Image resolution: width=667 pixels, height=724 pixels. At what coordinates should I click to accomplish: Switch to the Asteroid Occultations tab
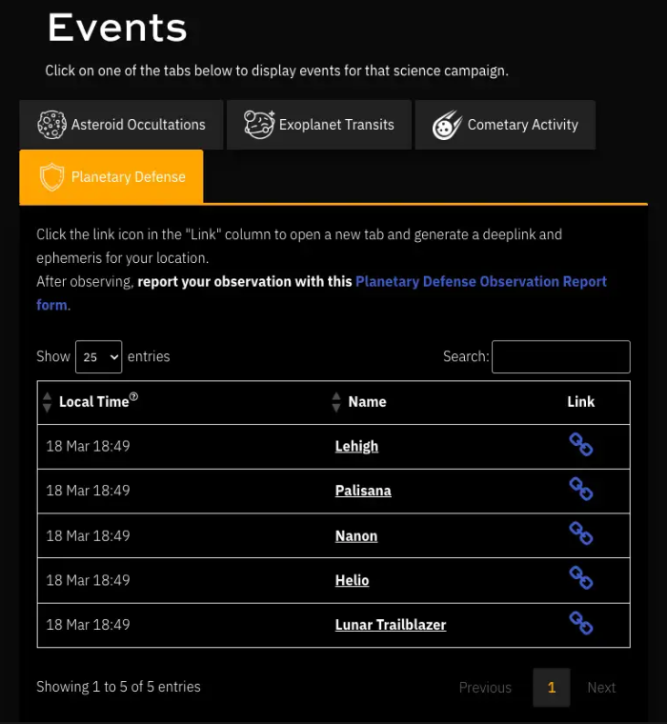[121, 125]
